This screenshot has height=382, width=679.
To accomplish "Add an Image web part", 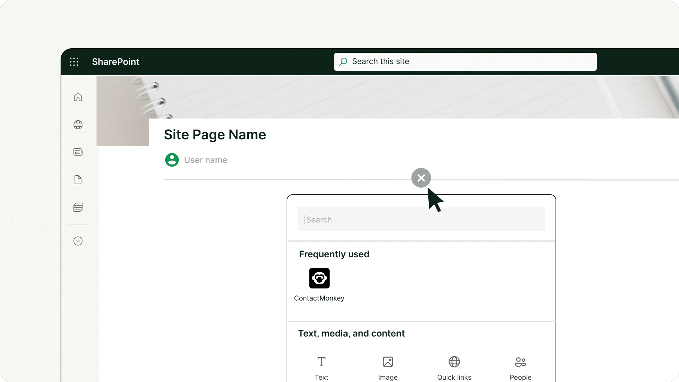I will pyautogui.click(x=388, y=368).
